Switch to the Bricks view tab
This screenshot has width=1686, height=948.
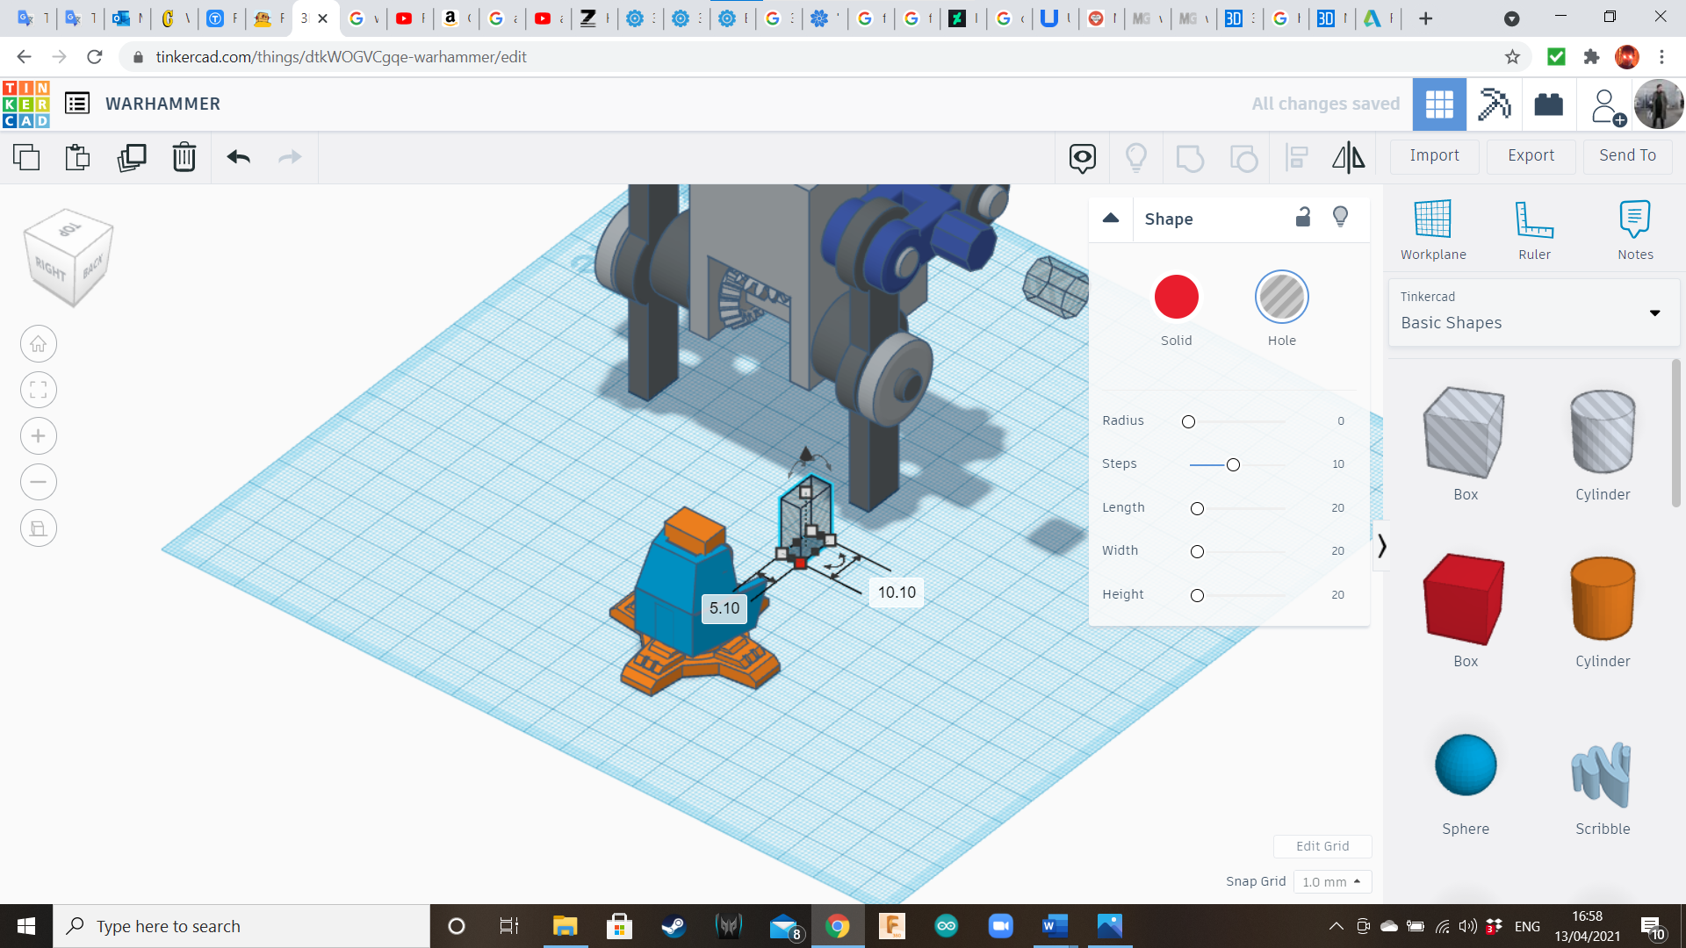[1548, 104]
